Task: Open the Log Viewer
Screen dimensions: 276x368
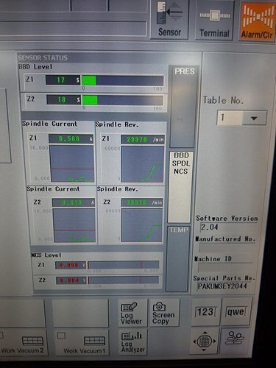Action: (132, 313)
